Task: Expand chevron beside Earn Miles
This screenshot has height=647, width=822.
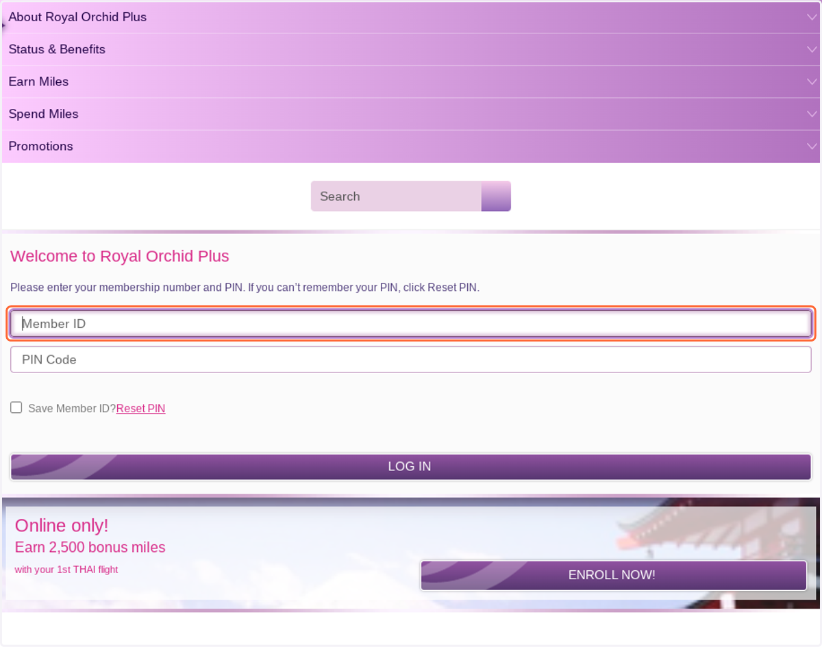Action: (x=812, y=81)
